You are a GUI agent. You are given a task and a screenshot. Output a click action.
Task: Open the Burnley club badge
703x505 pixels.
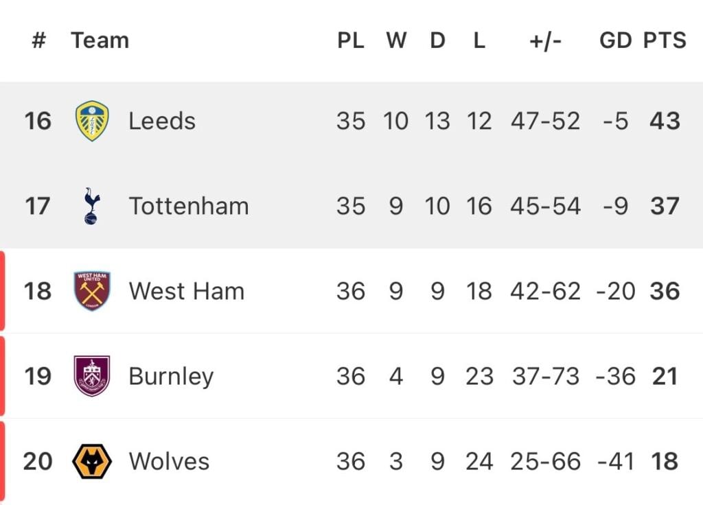(x=92, y=376)
